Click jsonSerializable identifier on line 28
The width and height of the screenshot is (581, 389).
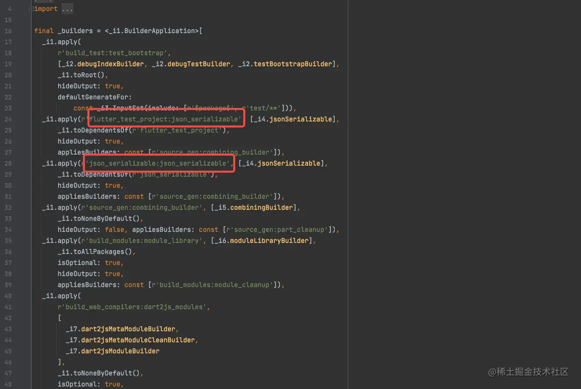[x=288, y=163]
